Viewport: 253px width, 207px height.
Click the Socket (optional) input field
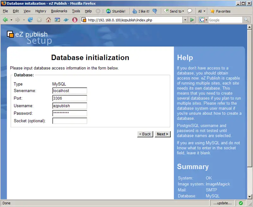tap(70, 121)
